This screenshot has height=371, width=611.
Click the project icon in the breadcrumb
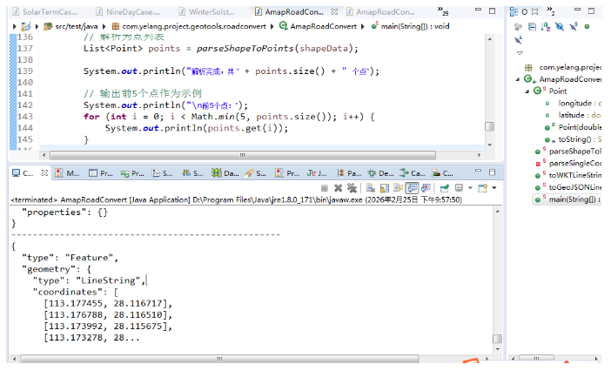coord(26,26)
